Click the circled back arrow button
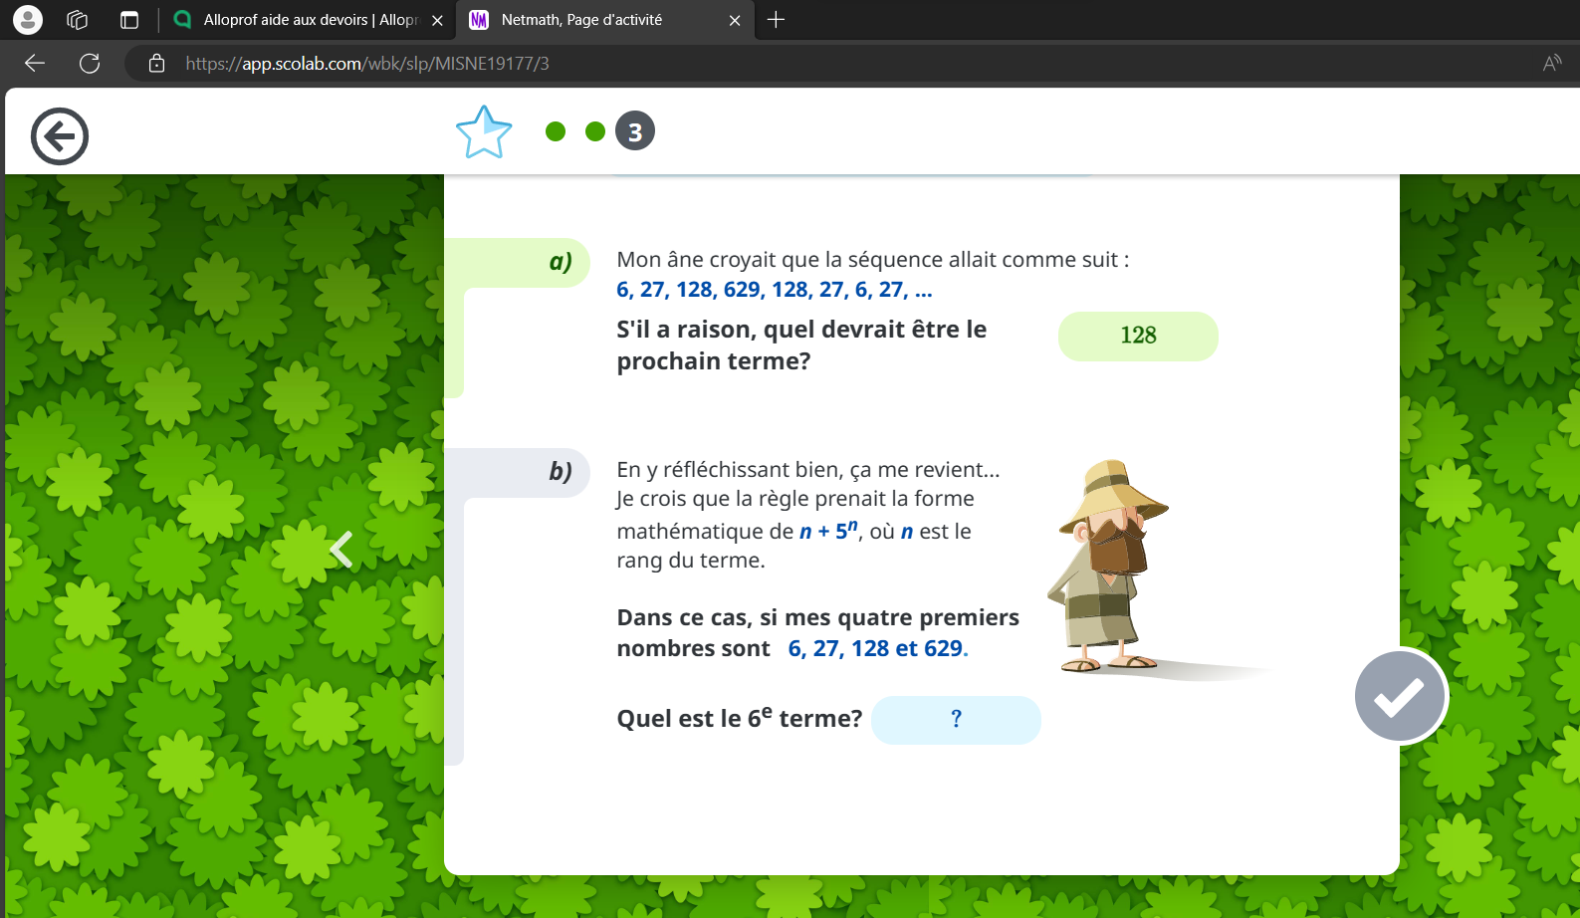This screenshot has height=918, width=1580. [60, 136]
